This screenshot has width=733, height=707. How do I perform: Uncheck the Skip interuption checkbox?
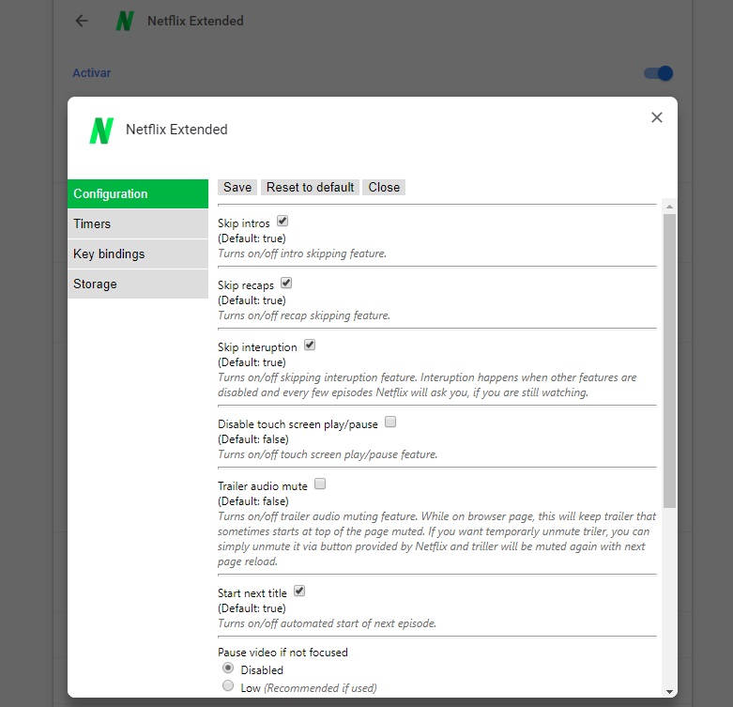pos(310,346)
